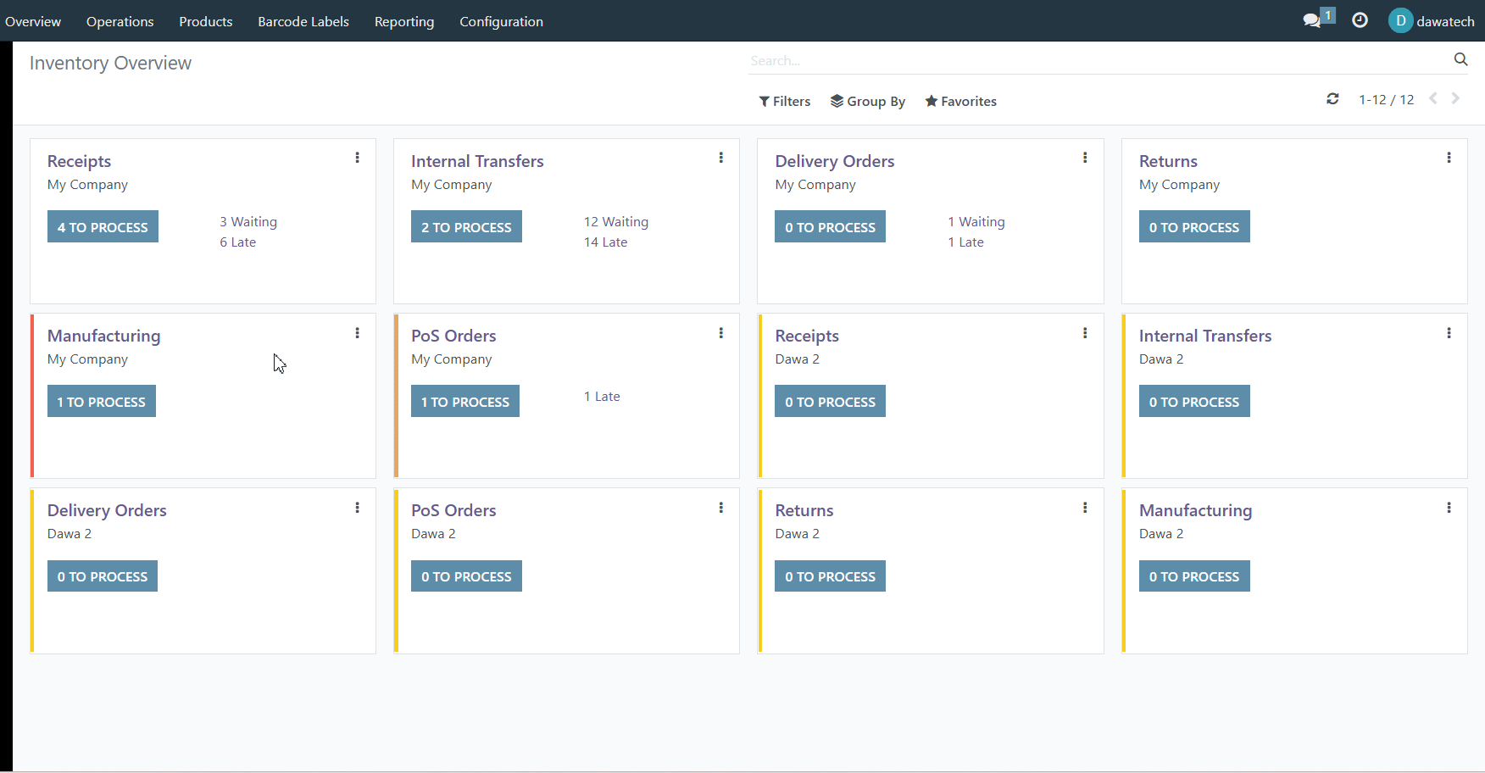Click 1 TO PROCESS on My Company PoS Orders
Viewport: 1485px width, 773px height.
465,401
